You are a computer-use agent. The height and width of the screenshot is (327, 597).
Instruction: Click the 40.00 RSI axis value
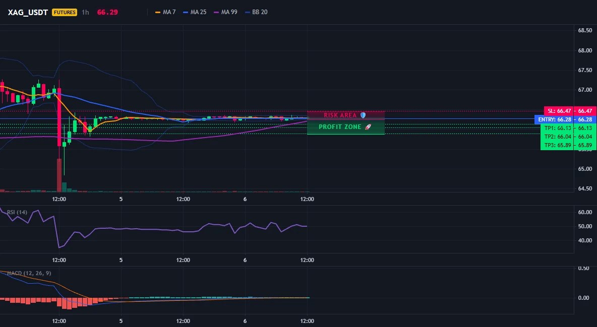pos(585,240)
